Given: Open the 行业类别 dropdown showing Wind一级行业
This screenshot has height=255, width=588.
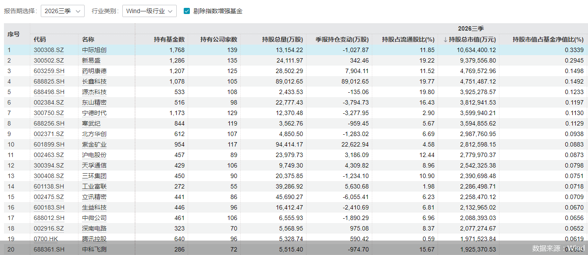Looking at the screenshot, I should [149, 11].
